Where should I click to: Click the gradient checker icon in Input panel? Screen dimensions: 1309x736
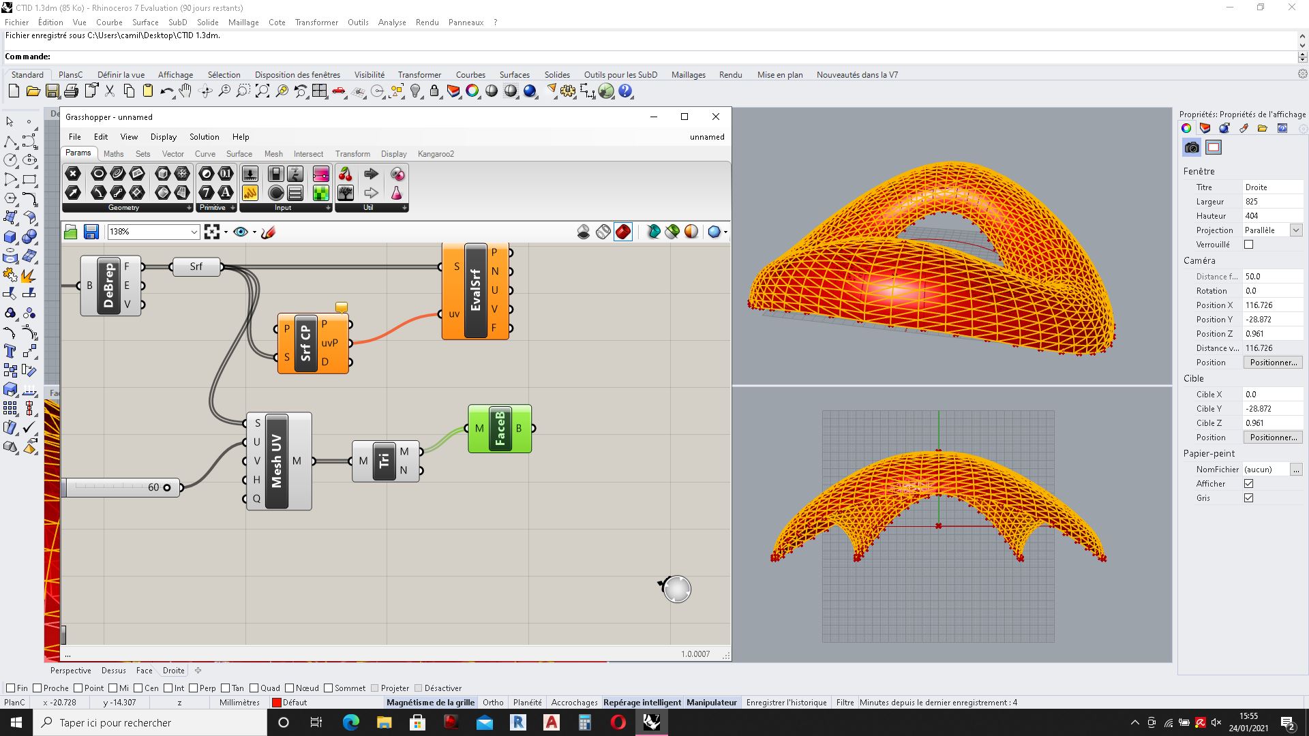[x=320, y=193]
